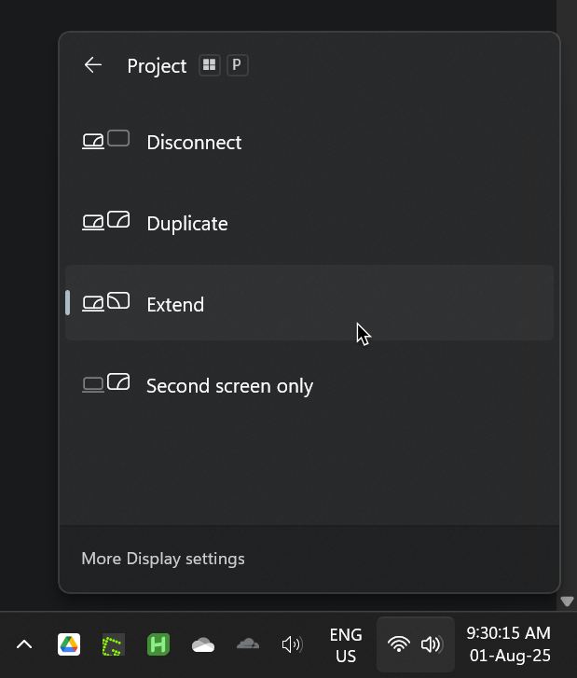Show hidden tray icons chevron

(x=24, y=644)
